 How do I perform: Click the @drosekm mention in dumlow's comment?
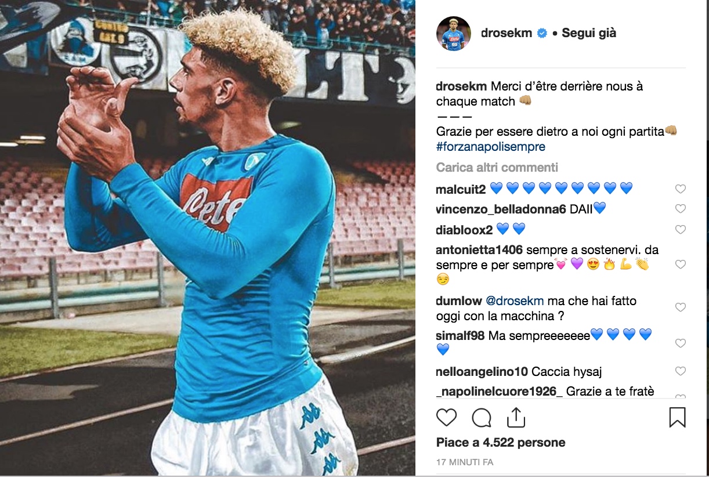(515, 301)
